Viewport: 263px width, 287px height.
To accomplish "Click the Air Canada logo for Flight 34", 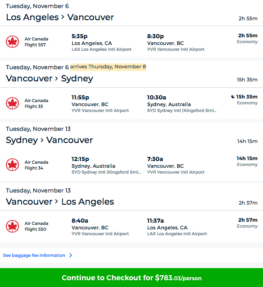I will coord(12,165).
